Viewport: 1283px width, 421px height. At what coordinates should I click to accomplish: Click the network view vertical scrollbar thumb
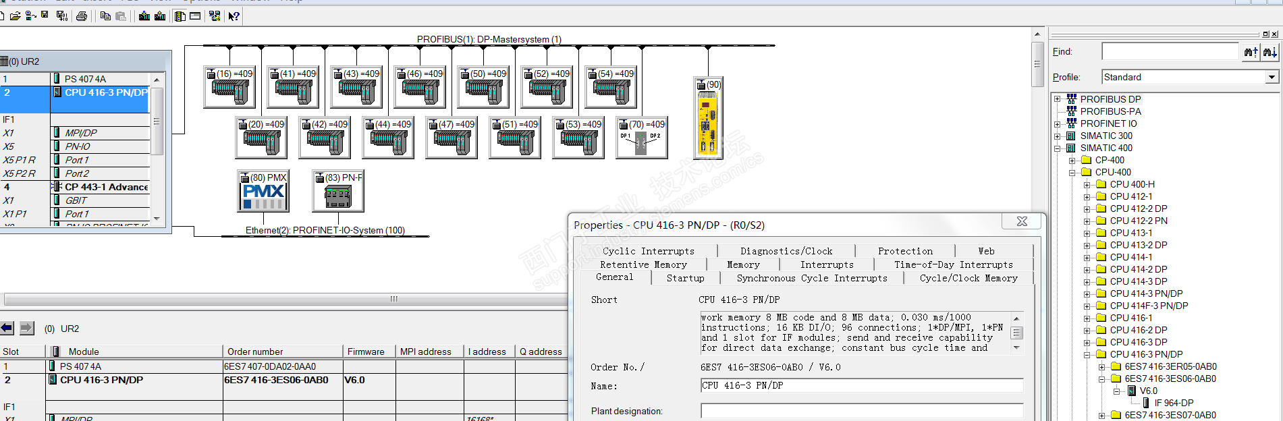coord(1037,64)
